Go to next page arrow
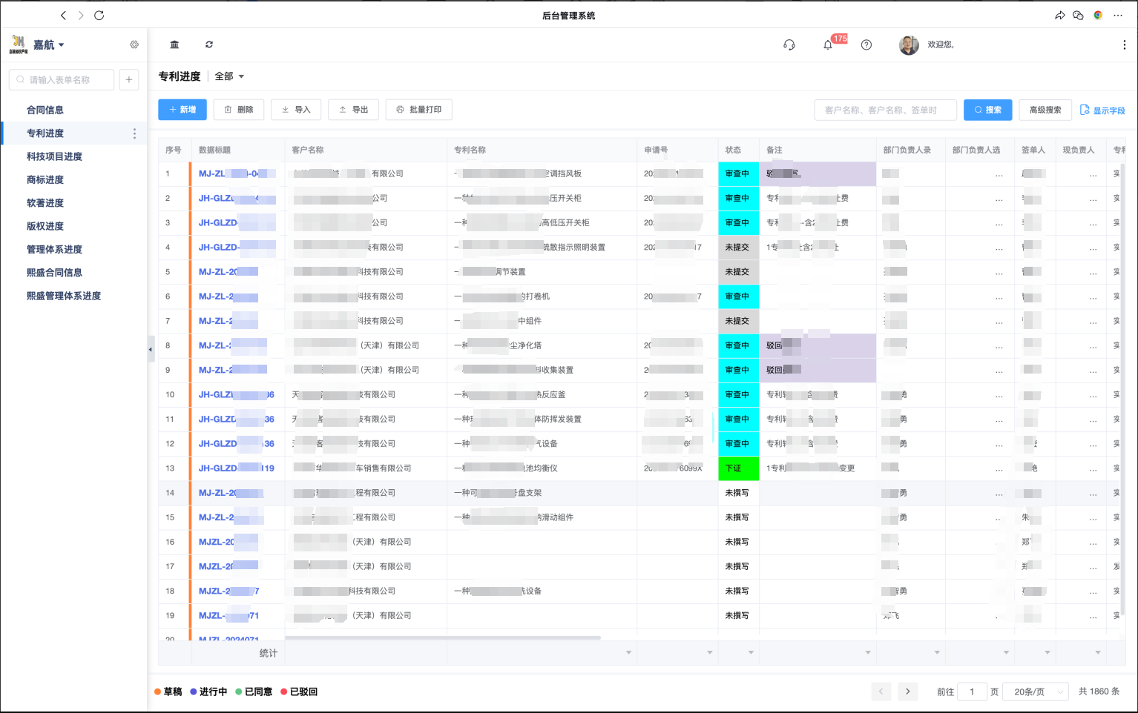The image size is (1138, 713). coord(907,692)
